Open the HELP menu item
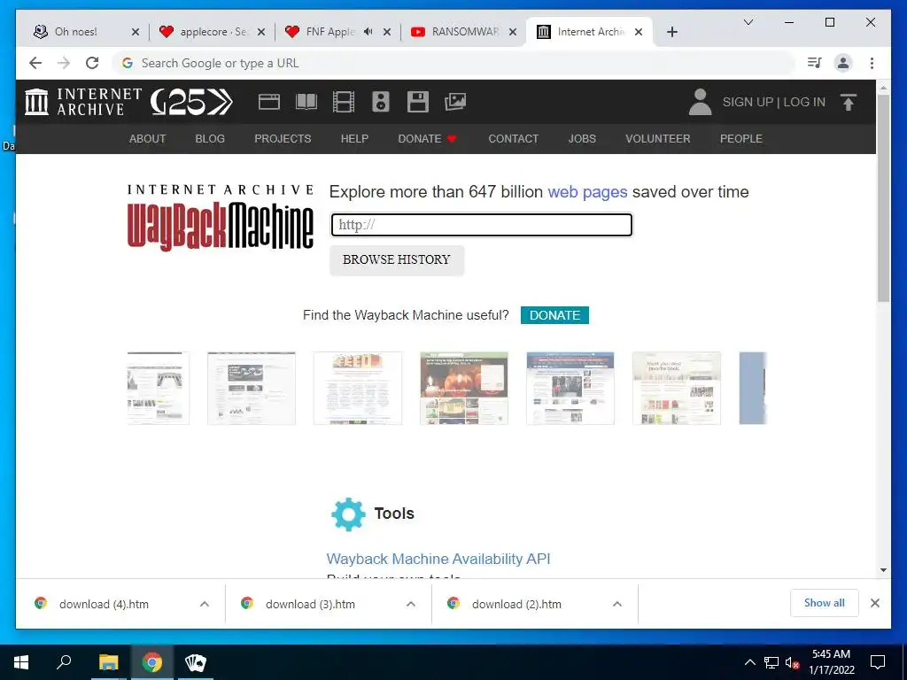The width and height of the screenshot is (907, 680). point(354,139)
